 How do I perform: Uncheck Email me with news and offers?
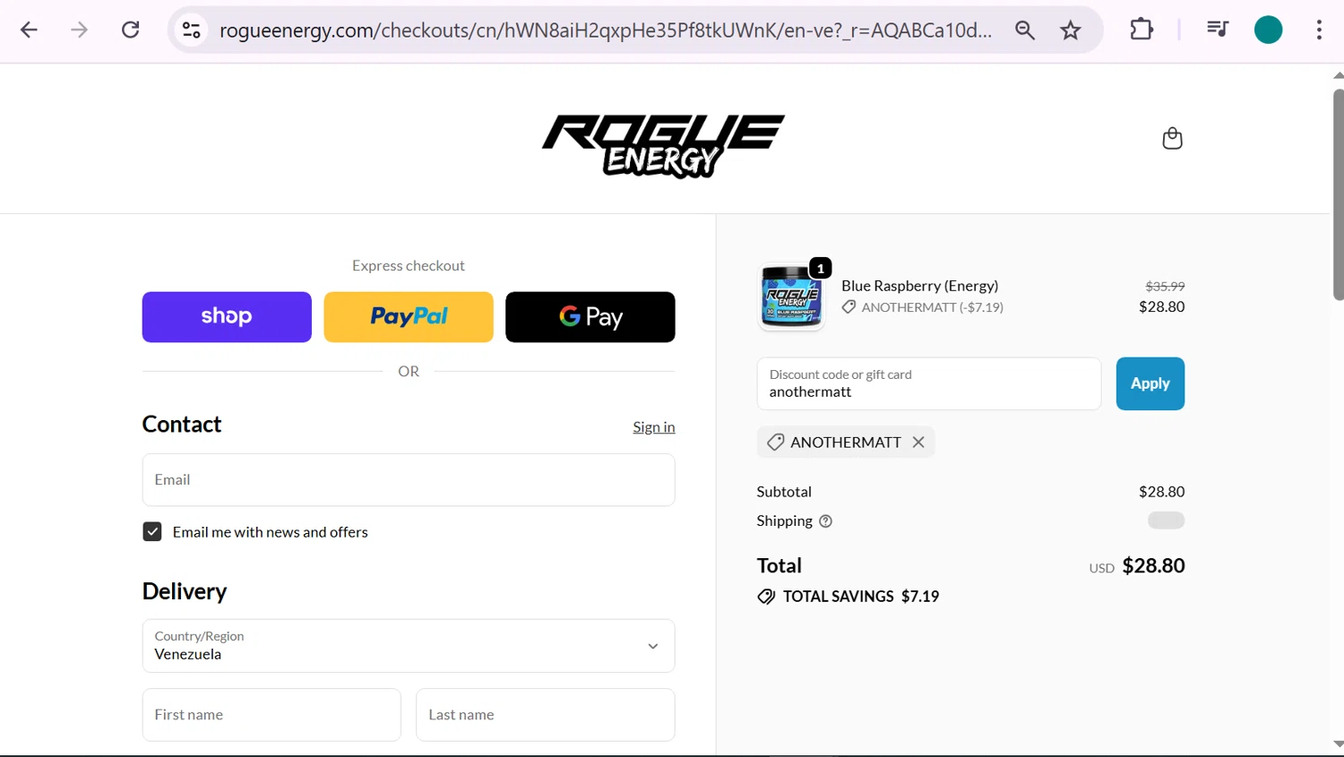coord(152,532)
